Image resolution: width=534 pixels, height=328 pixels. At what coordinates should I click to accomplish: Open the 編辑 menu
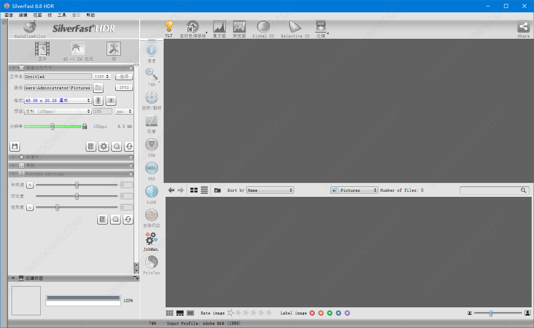23,15
